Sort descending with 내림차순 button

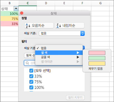(x=70, y=25)
